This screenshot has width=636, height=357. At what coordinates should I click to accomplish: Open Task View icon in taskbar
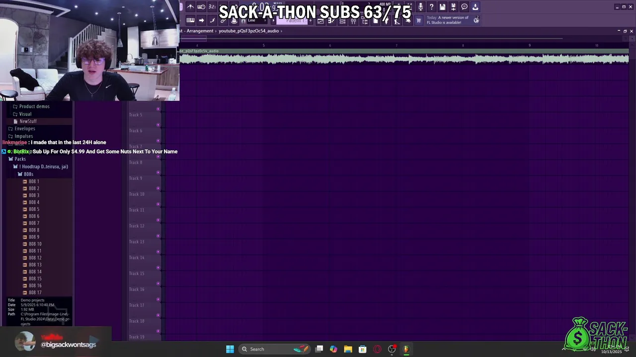click(319, 349)
